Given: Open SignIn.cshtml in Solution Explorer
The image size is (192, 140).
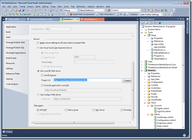Looking at the screenshot, I should [x=163, y=109].
